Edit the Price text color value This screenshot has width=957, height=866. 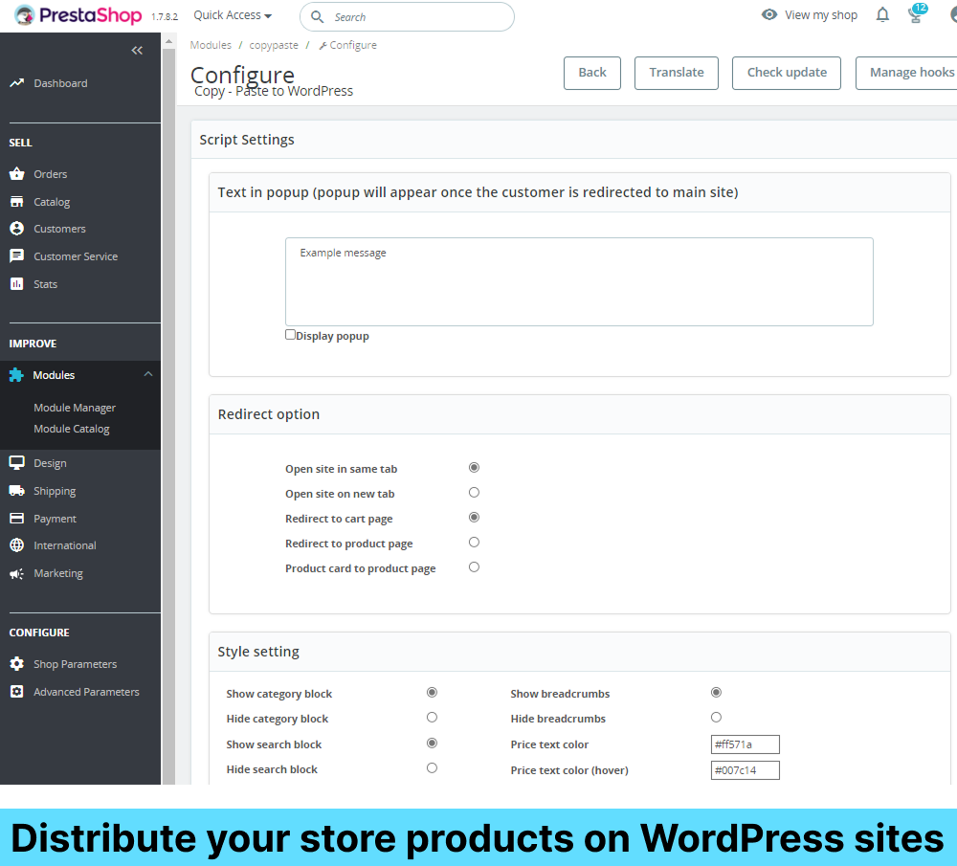[x=745, y=744]
